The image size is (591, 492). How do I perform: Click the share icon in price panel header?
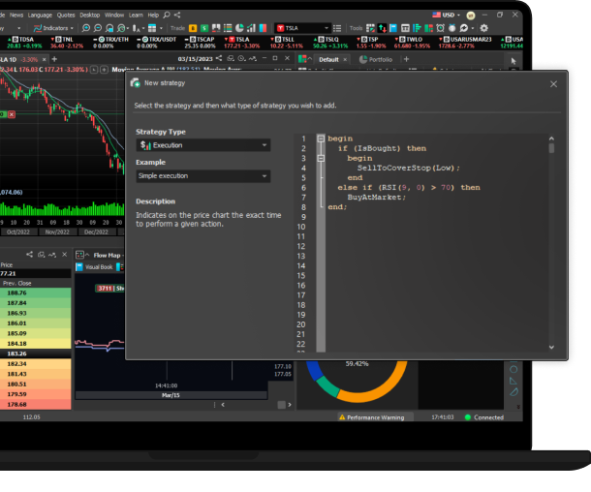click(29, 255)
